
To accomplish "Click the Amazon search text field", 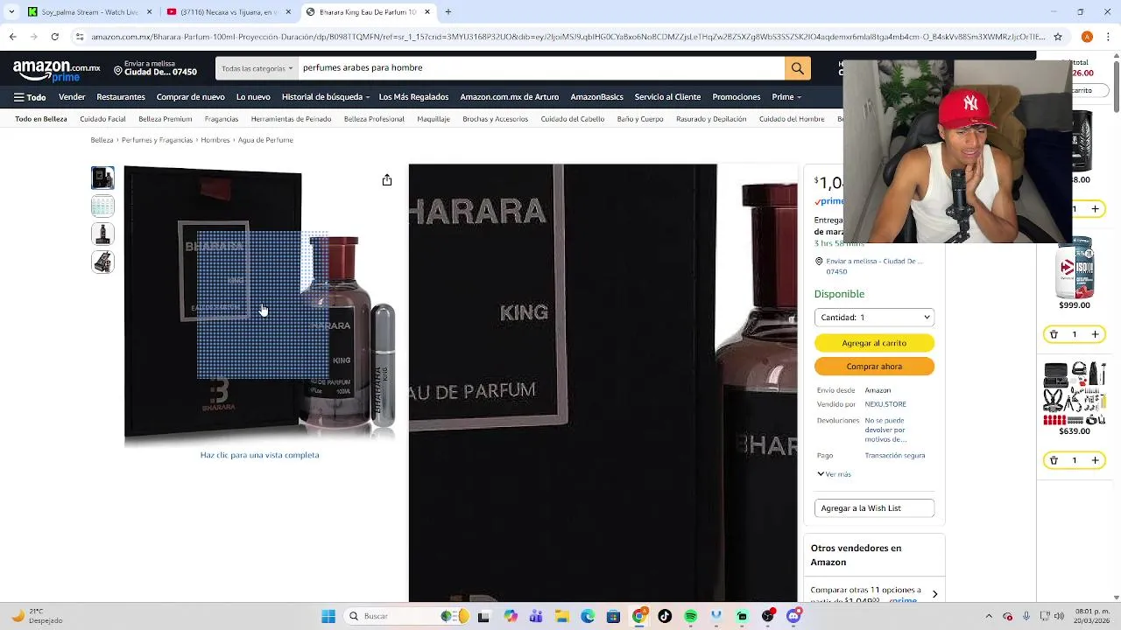I will tap(541, 68).
